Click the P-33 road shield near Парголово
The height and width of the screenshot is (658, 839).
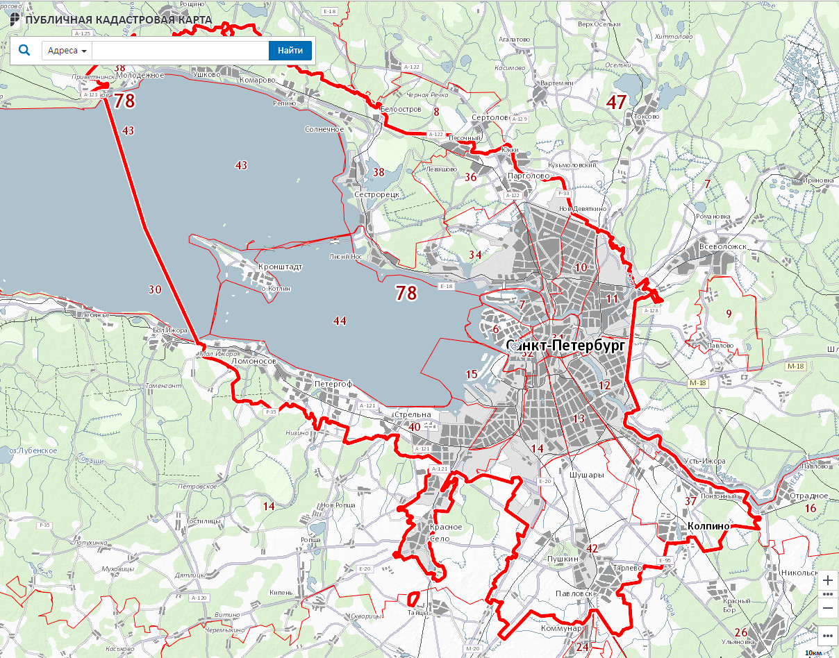(563, 193)
